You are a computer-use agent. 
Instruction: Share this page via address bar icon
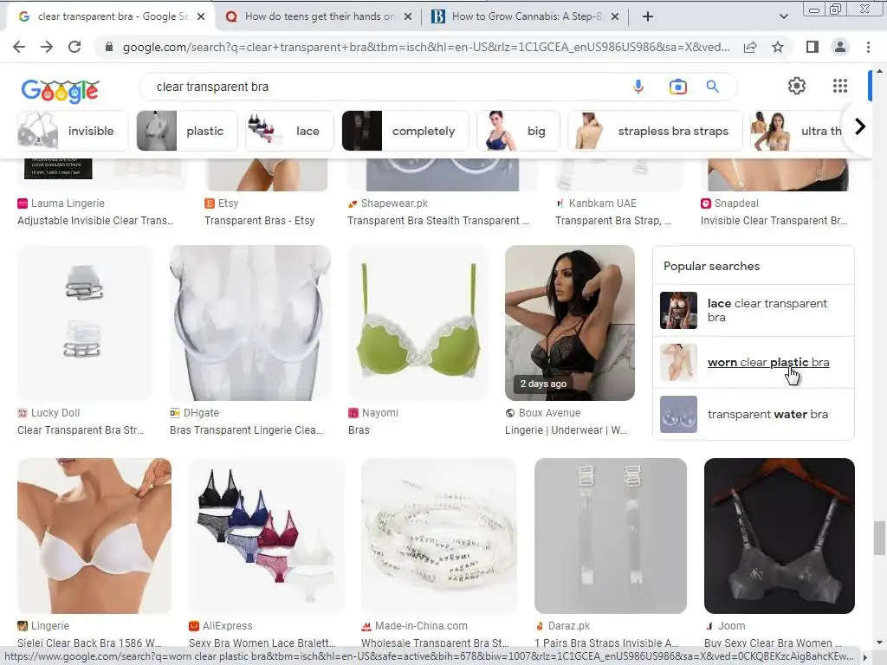coord(750,47)
